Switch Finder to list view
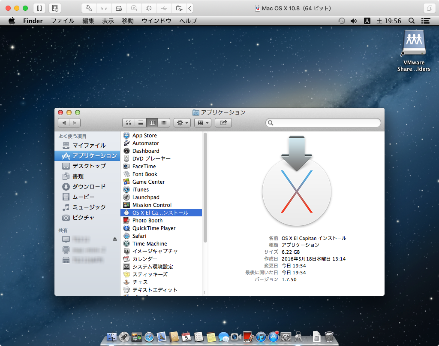The height and width of the screenshot is (346, 439). 141,123
